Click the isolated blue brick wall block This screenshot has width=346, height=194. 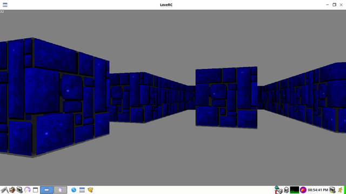(x=227, y=98)
